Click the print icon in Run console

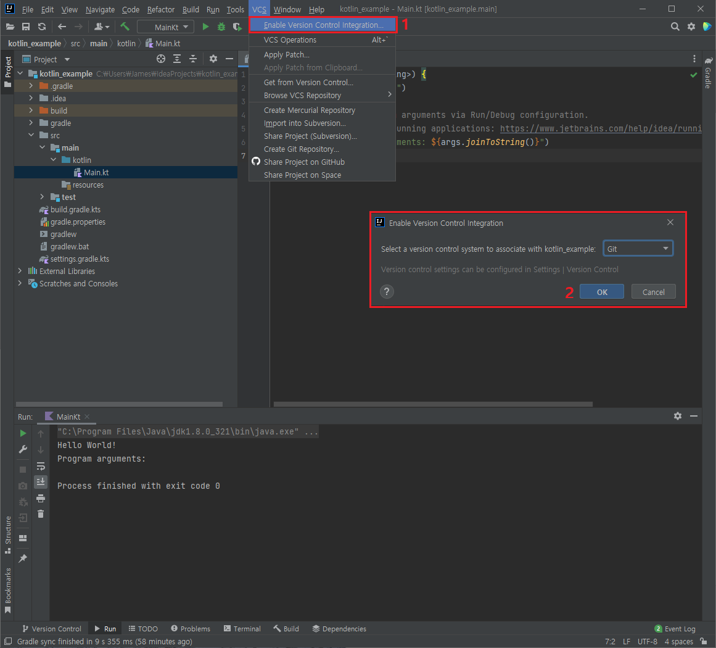(x=41, y=498)
